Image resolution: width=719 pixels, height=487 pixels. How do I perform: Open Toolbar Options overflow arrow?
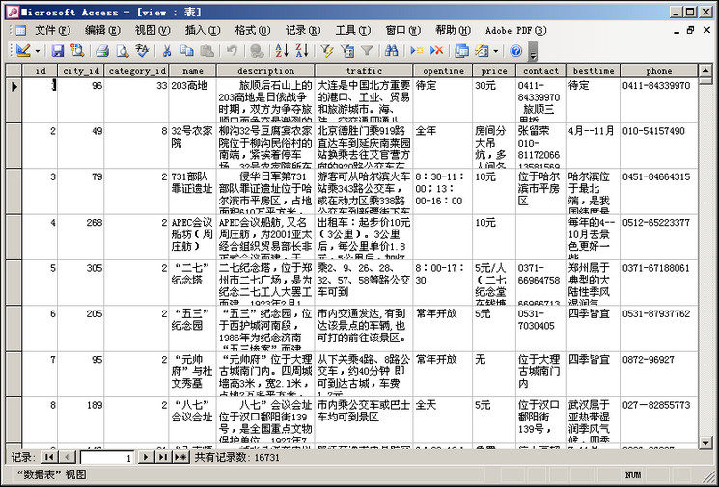[533, 51]
